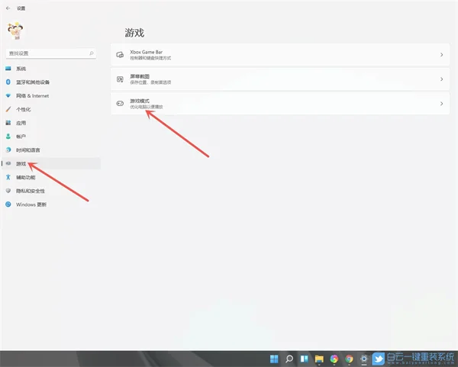
Task: Click the 隐私和安全性 shield icon
Action: point(8,191)
